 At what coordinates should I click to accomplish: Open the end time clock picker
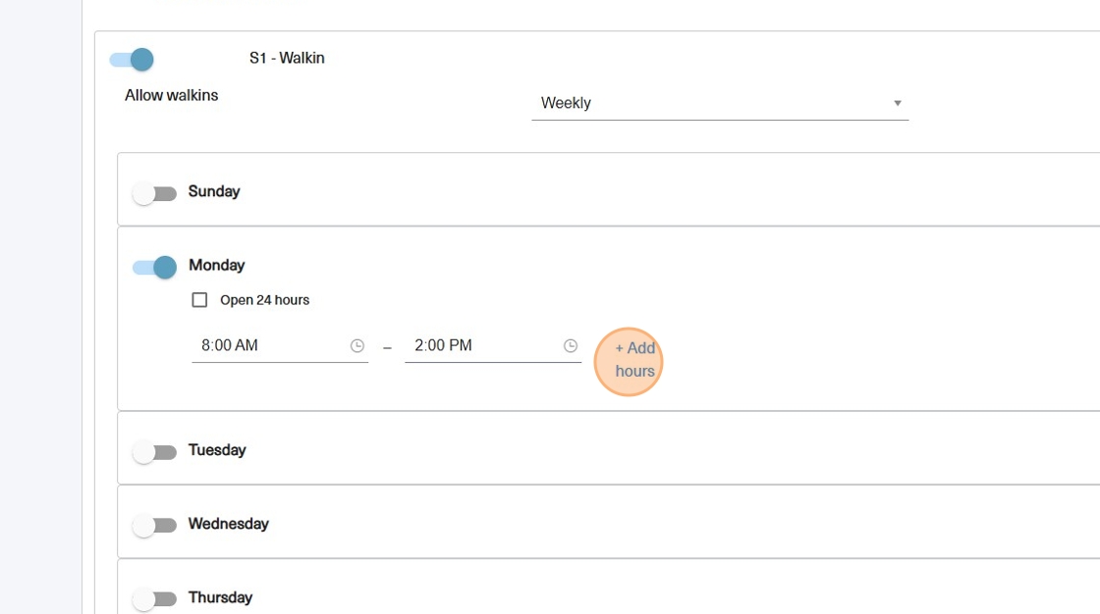571,346
